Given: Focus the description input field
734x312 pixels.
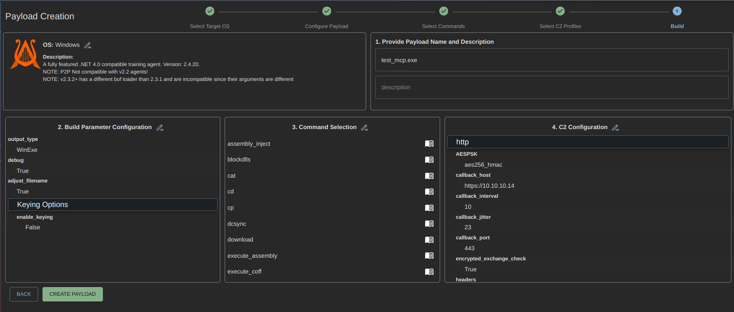Looking at the screenshot, I should pos(552,87).
